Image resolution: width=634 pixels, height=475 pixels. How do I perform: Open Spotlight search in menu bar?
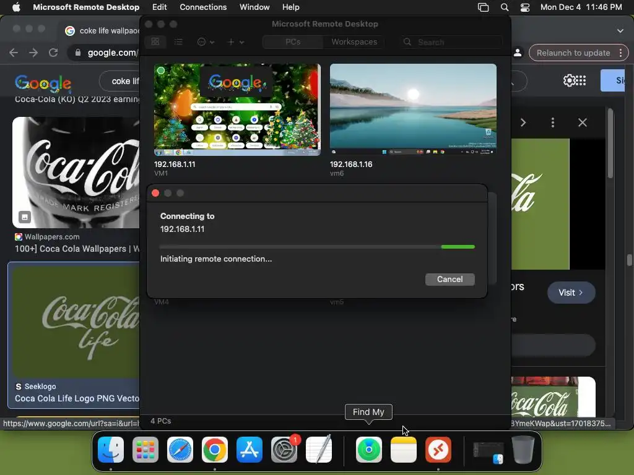pos(504,7)
